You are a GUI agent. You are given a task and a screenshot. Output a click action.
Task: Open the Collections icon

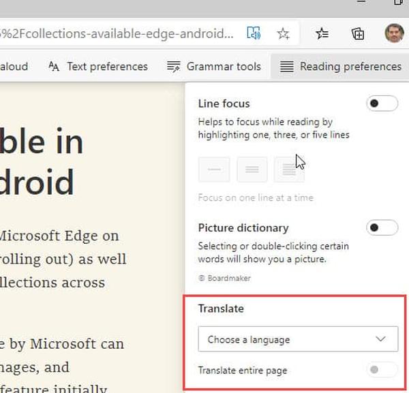pos(358,33)
